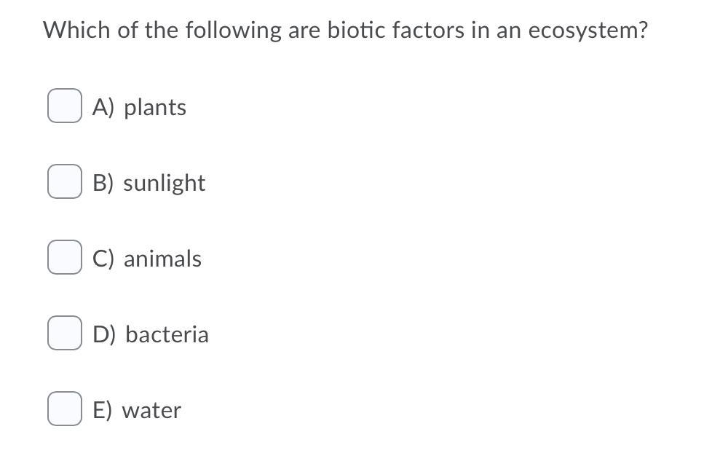Viewport: 720px width, 472px height.
Task: Click the 'C)' option letter
Action: pos(103,259)
